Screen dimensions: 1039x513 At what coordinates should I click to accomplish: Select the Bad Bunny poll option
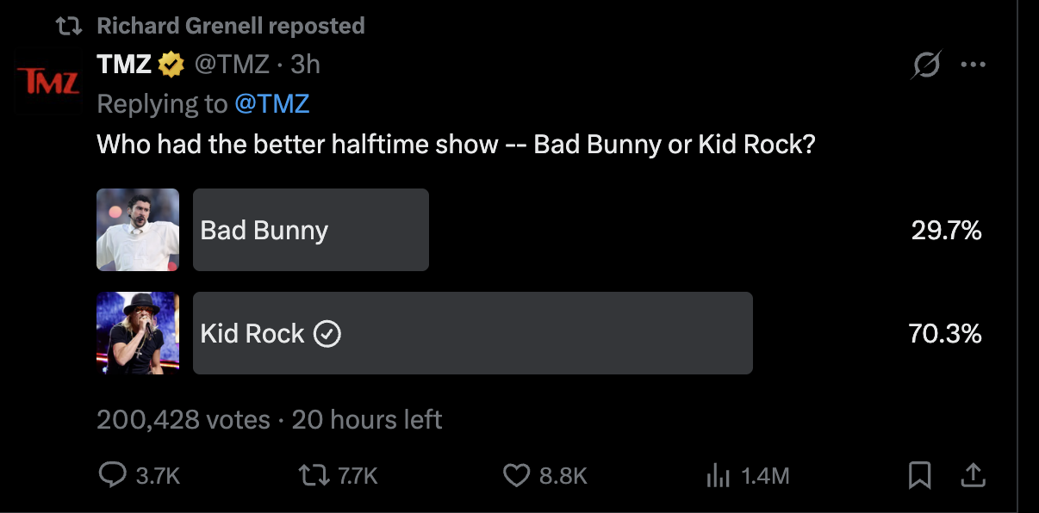[x=310, y=230]
